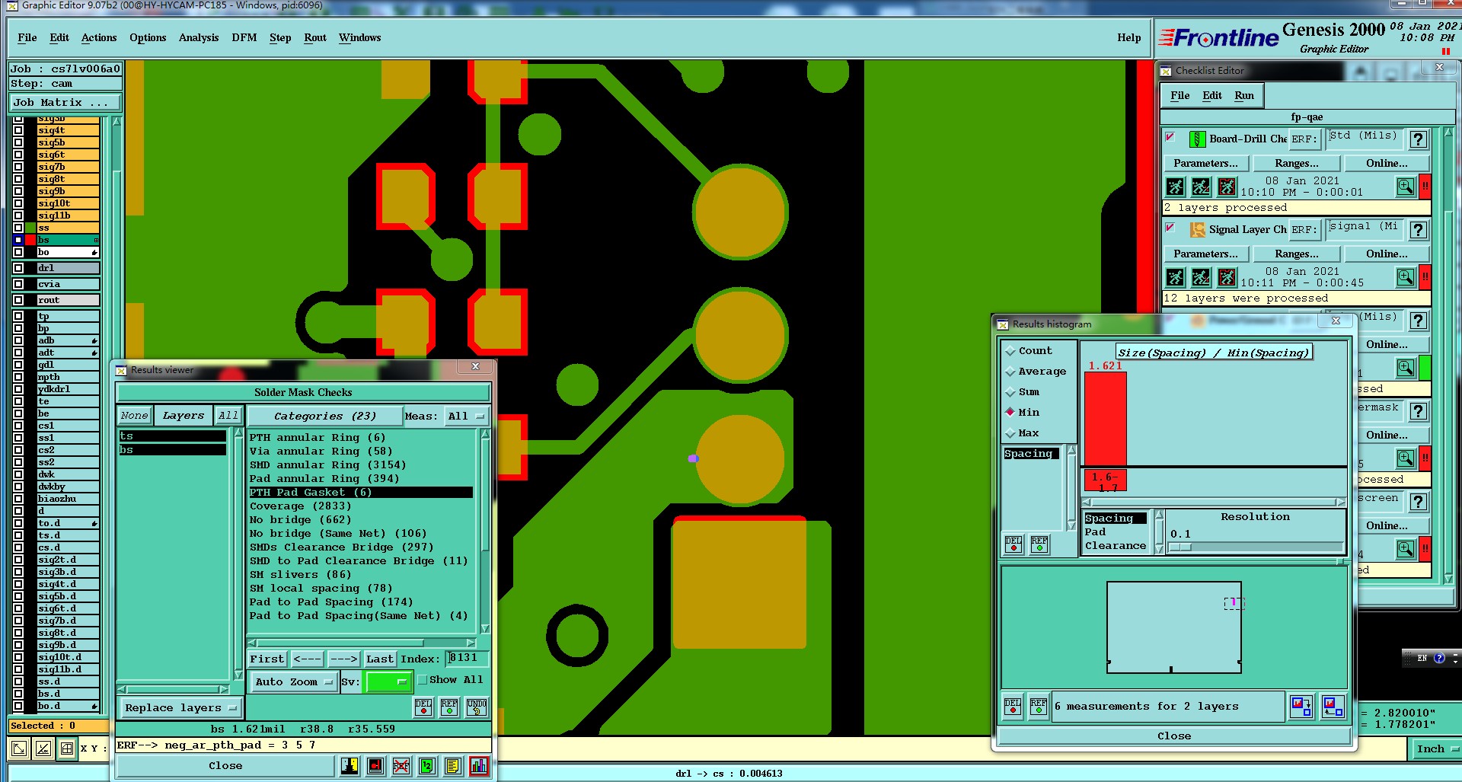The image size is (1462, 782).
Task: Open the DFM menu
Action: 244,38
